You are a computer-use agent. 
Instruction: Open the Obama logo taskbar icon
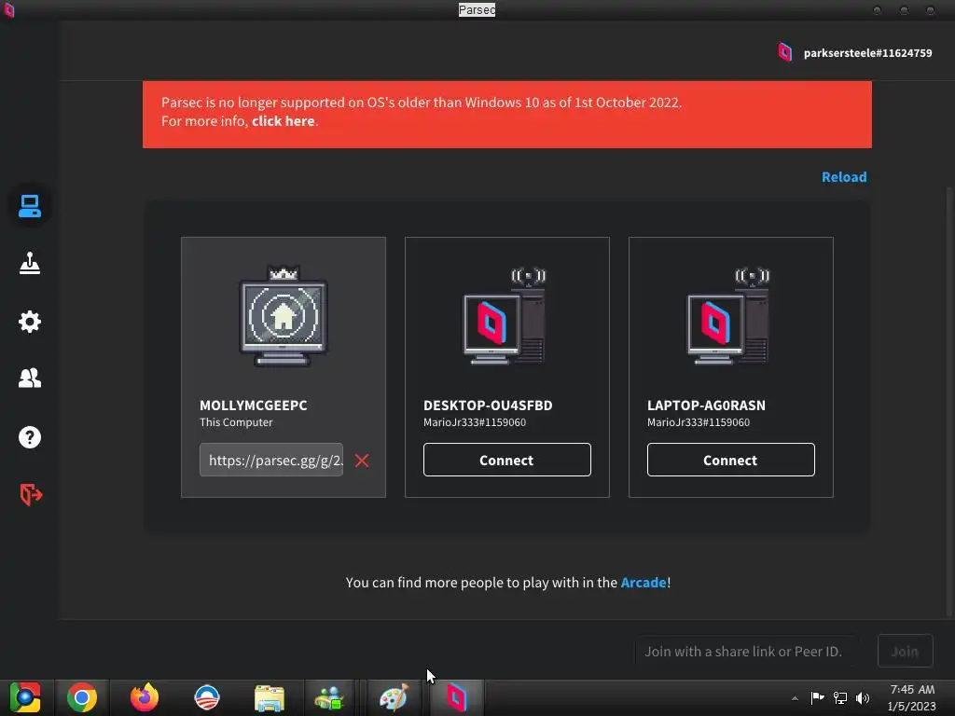coord(206,697)
